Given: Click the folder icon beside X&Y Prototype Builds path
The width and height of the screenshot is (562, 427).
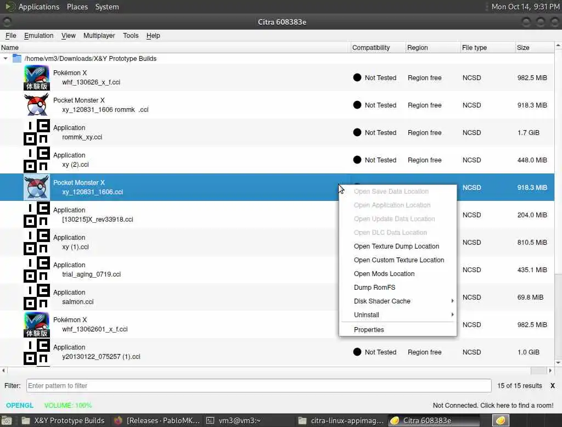Looking at the screenshot, I should pos(17,58).
